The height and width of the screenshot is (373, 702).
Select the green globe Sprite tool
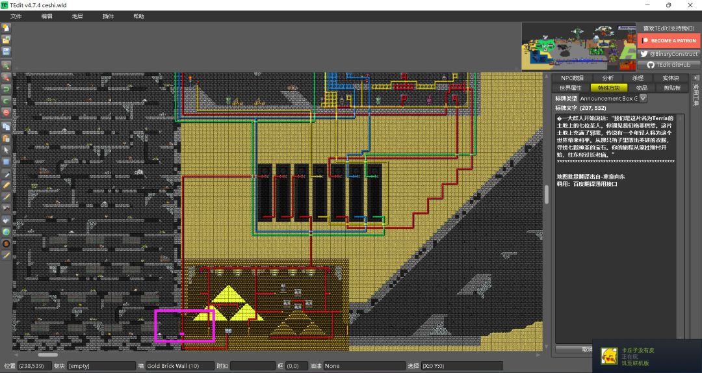coord(6,232)
